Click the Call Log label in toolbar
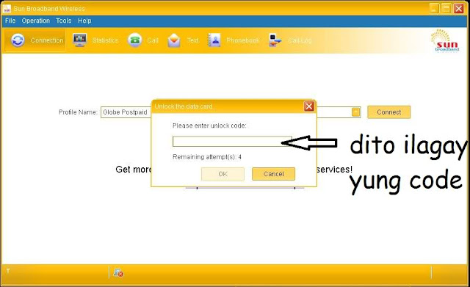 click(300, 40)
